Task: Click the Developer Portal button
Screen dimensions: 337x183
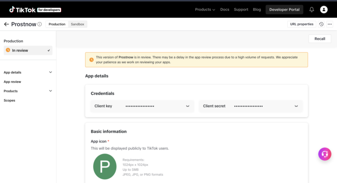Action: pos(285,9)
